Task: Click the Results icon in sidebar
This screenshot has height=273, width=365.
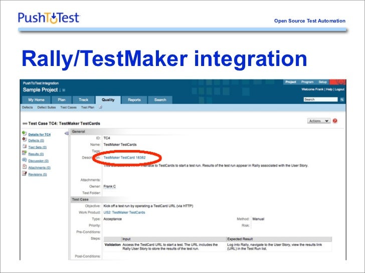Action: [x=25, y=153]
